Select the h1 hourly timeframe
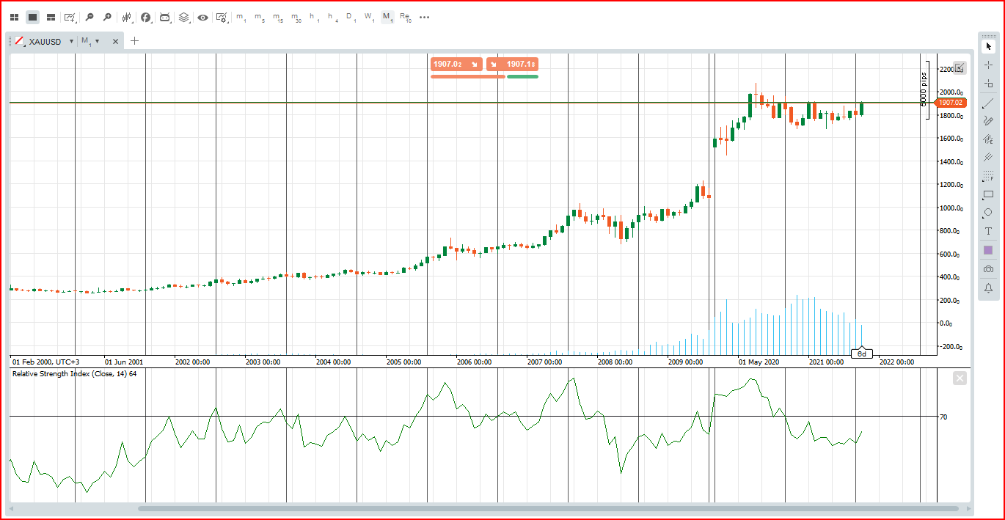The height and width of the screenshot is (520, 1005). point(314,17)
